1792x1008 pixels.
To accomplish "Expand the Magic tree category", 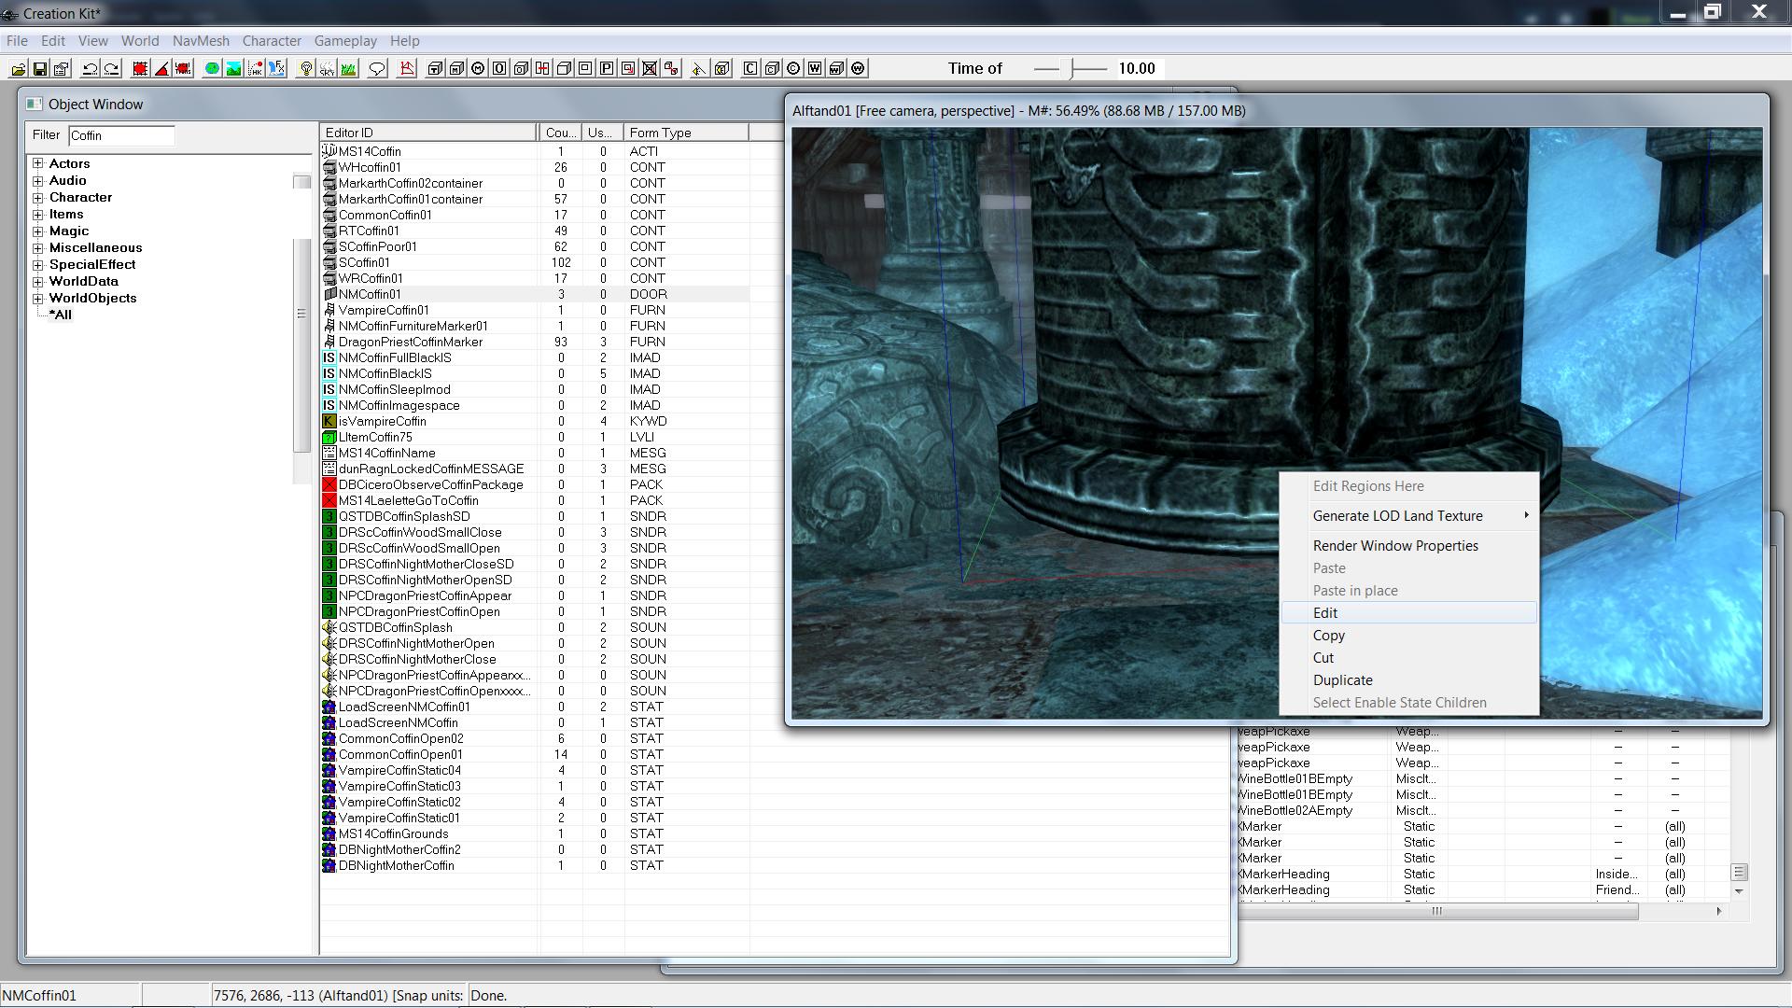I will coord(38,231).
